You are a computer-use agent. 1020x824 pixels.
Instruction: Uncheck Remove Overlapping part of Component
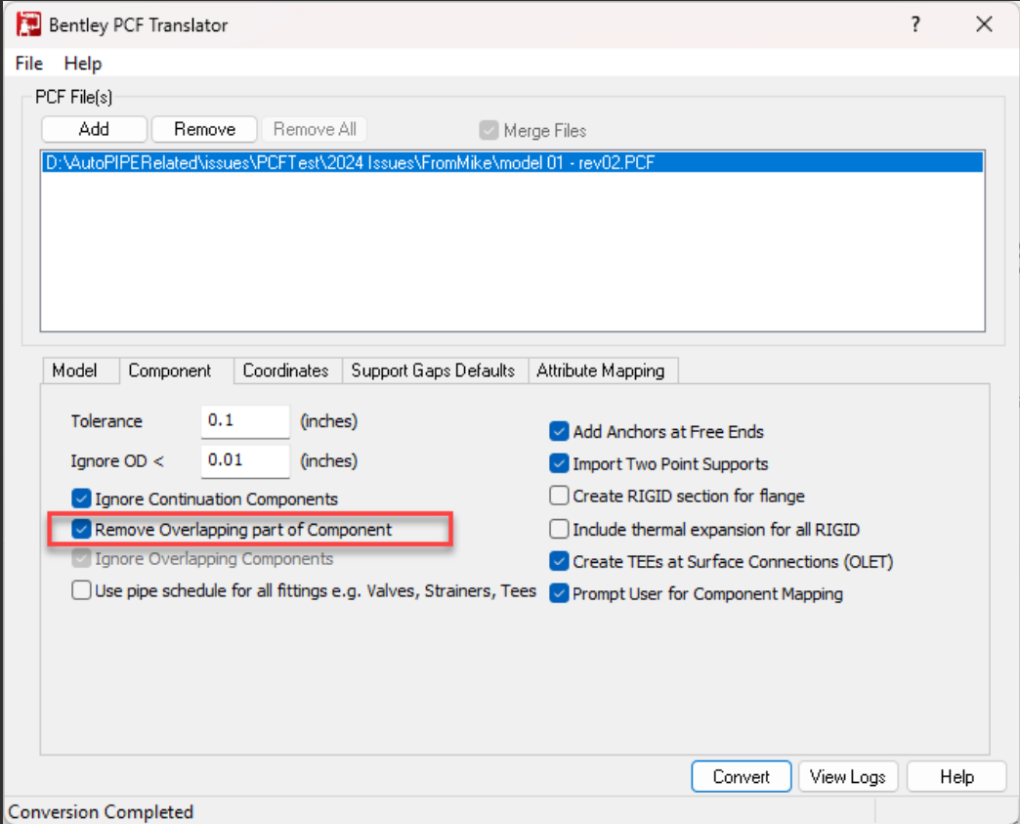(x=81, y=530)
